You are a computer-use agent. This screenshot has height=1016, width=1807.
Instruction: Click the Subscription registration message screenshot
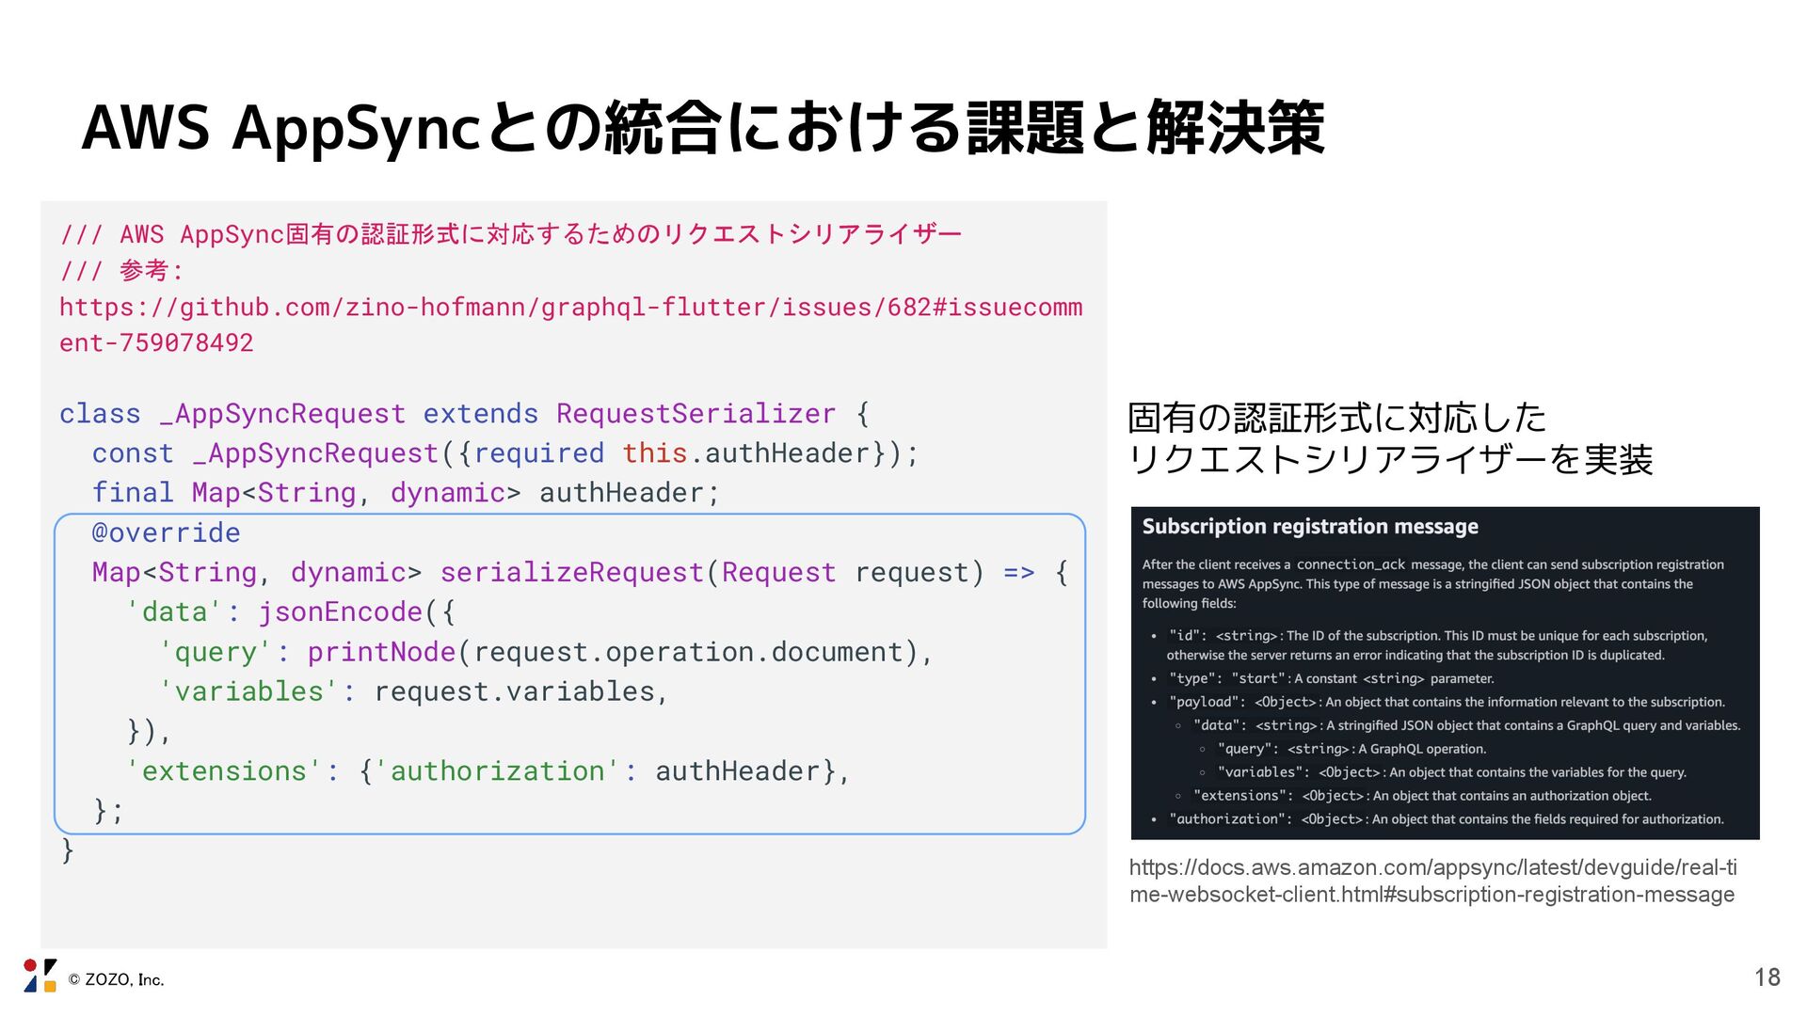point(1445,673)
